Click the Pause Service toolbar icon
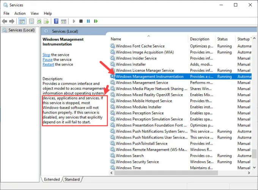The width and height of the screenshot is (258, 190). (88, 21)
